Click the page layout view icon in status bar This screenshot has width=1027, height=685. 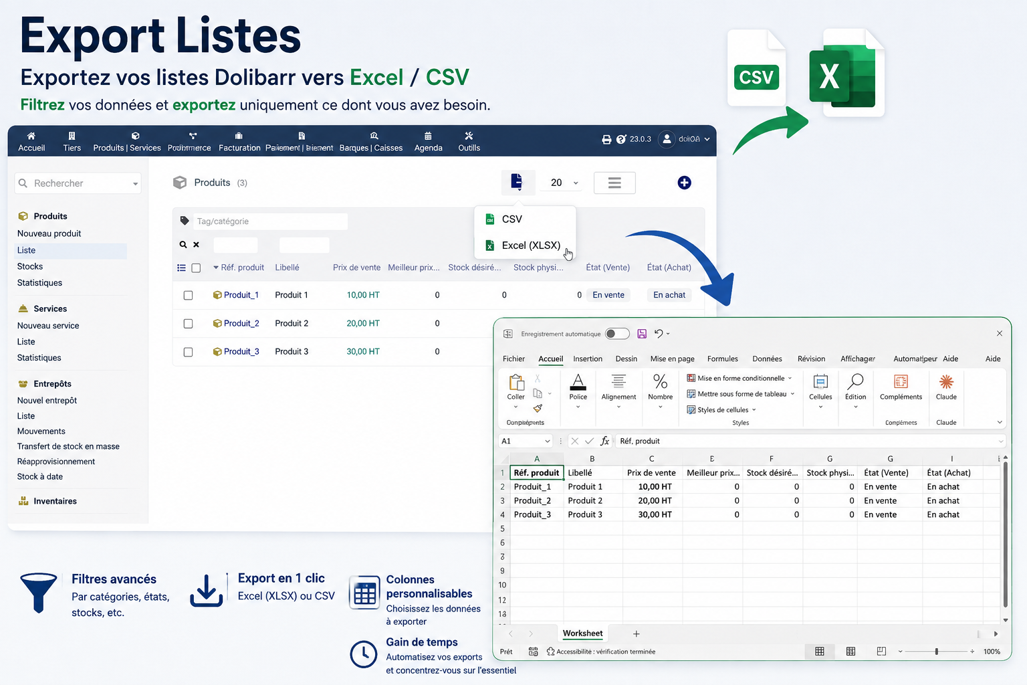pyautogui.click(x=850, y=651)
